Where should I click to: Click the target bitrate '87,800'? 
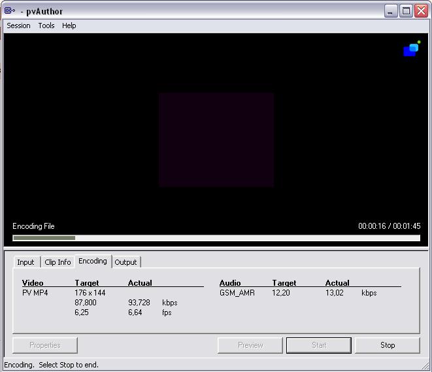pos(86,303)
